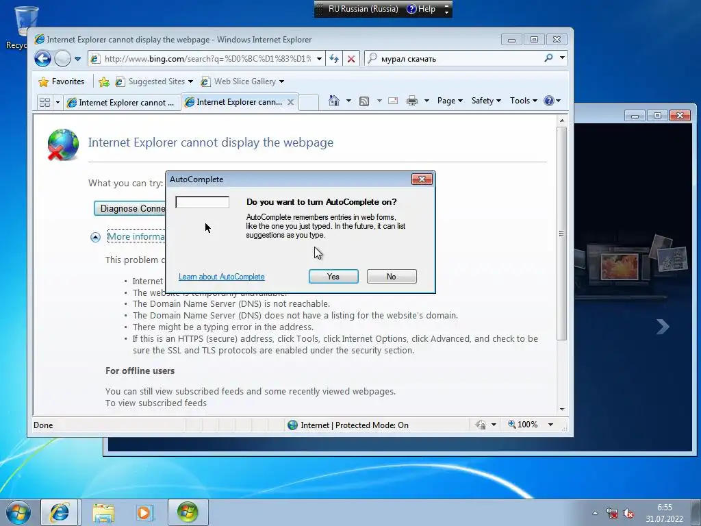Open Web Slice Gallery dropdown
The height and width of the screenshot is (526, 701).
click(x=243, y=82)
